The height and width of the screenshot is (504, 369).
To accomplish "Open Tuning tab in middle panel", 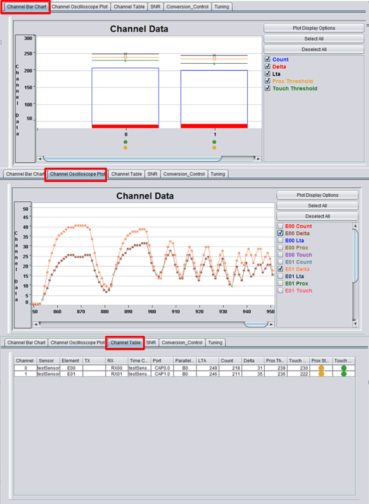I will [218, 174].
